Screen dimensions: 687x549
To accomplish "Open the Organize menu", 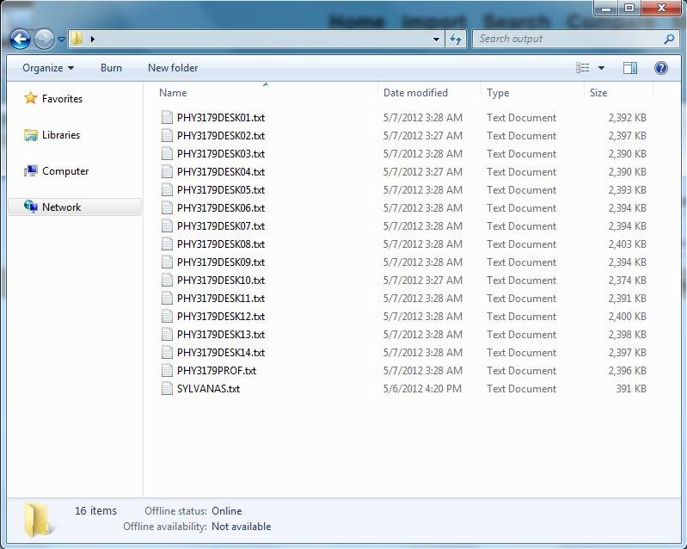I will (x=48, y=68).
